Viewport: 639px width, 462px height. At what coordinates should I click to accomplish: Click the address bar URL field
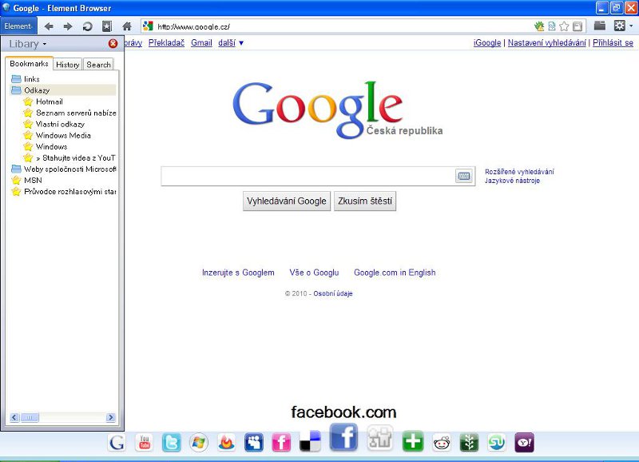[343, 27]
